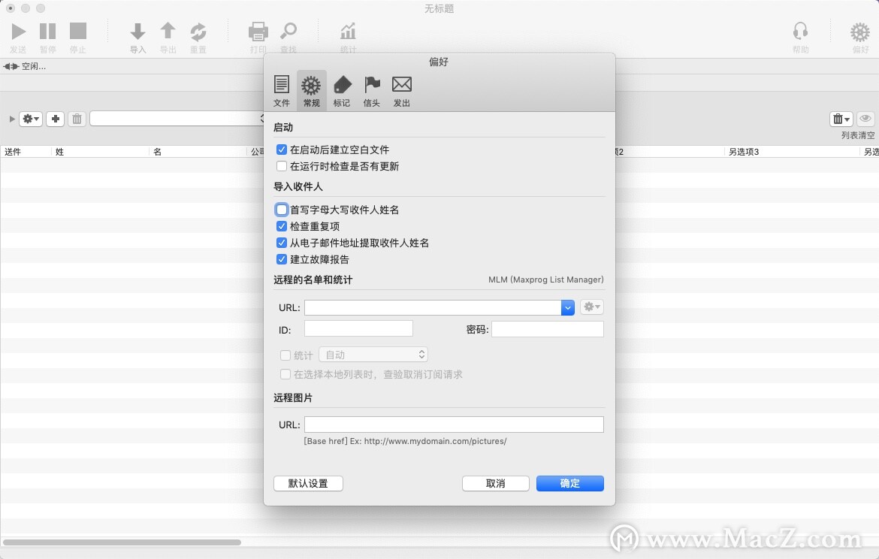Click inside the 密码 password field
The width and height of the screenshot is (879, 559).
[x=547, y=328]
